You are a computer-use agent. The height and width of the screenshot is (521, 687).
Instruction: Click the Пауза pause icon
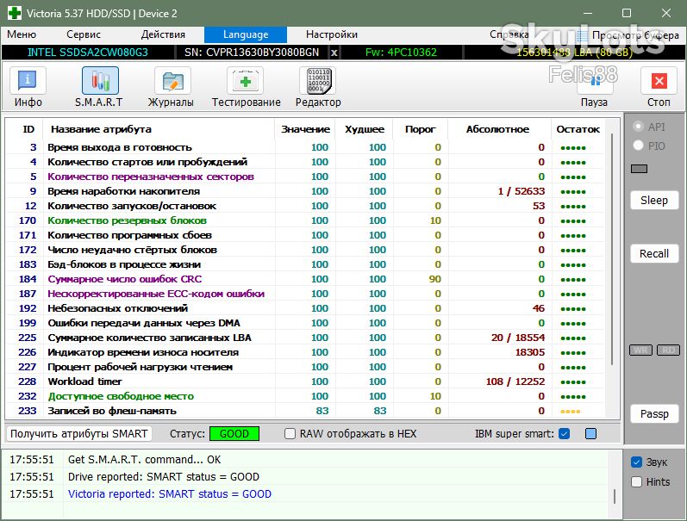(x=595, y=81)
